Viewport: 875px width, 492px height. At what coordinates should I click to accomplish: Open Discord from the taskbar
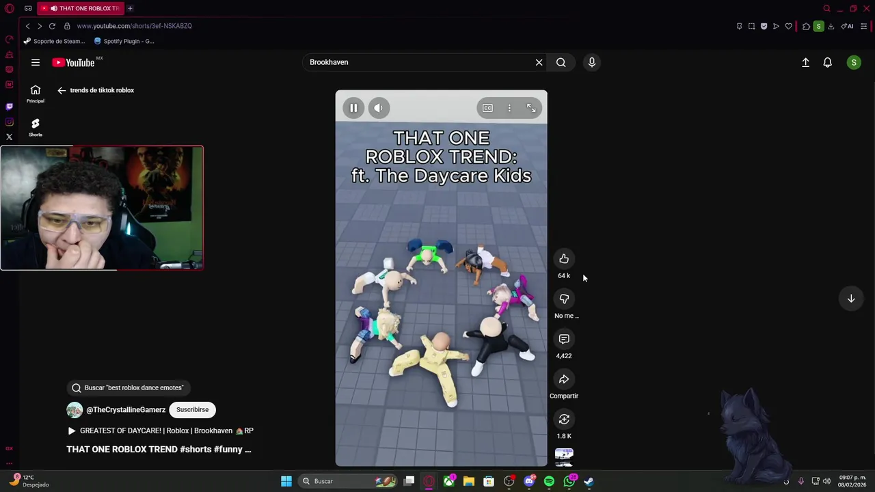[529, 481]
